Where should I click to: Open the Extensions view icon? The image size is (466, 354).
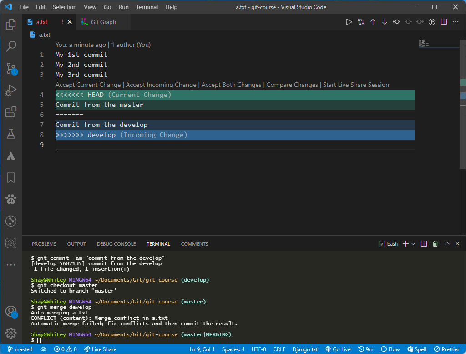coord(11,112)
